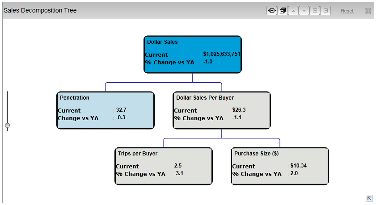Click the minus collapse node button

(325, 11)
